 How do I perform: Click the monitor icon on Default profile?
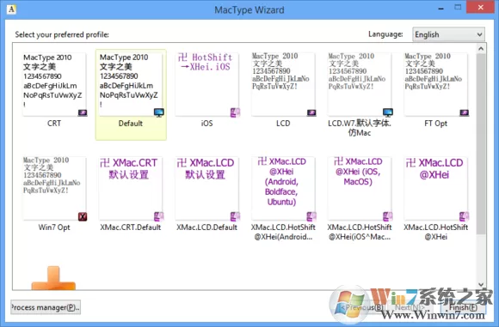[x=159, y=112]
